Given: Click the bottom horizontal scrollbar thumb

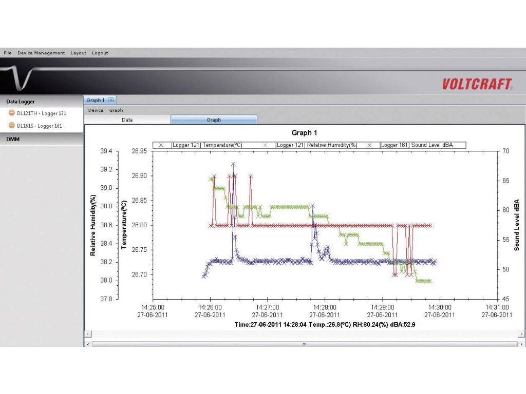Looking at the screenshot, I should click(305, 344).
